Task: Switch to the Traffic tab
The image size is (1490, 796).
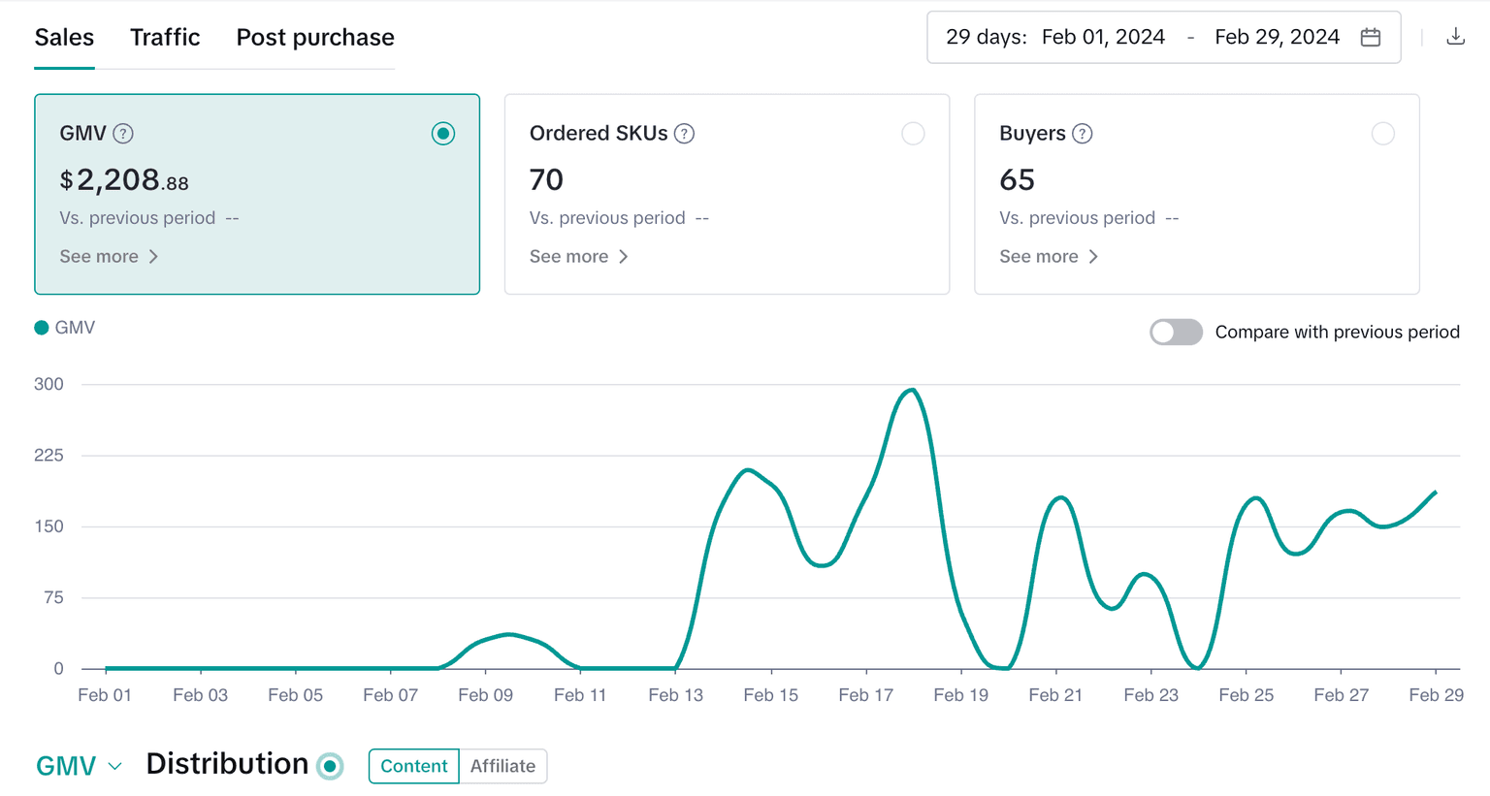Action: [165, 37]
